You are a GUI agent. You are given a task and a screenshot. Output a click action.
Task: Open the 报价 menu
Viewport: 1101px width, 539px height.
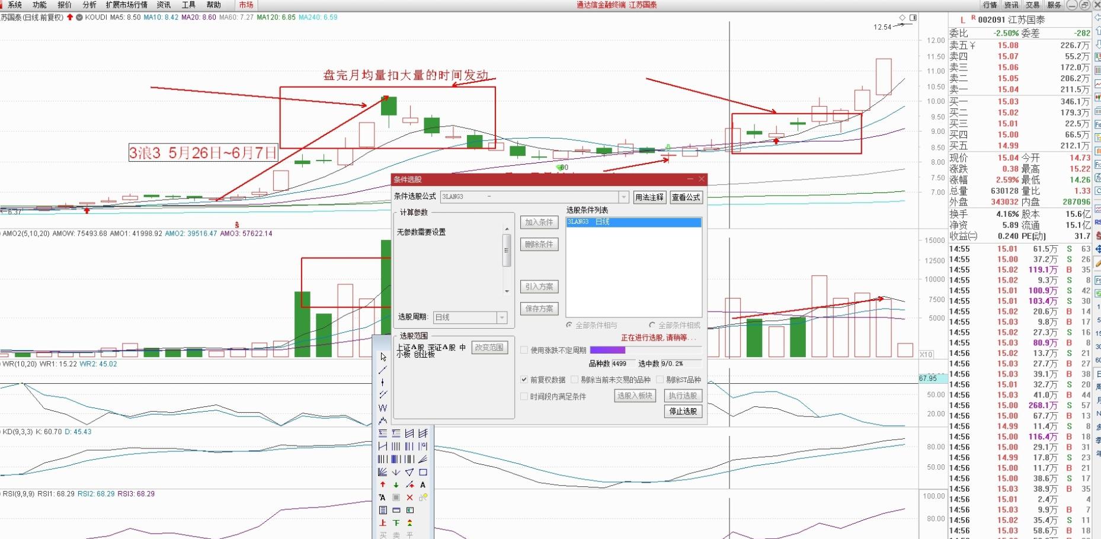pyautogui.click(x=65, y=5)
